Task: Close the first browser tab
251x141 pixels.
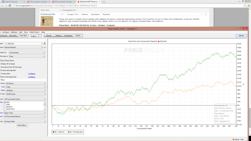Action: point(24,2)
